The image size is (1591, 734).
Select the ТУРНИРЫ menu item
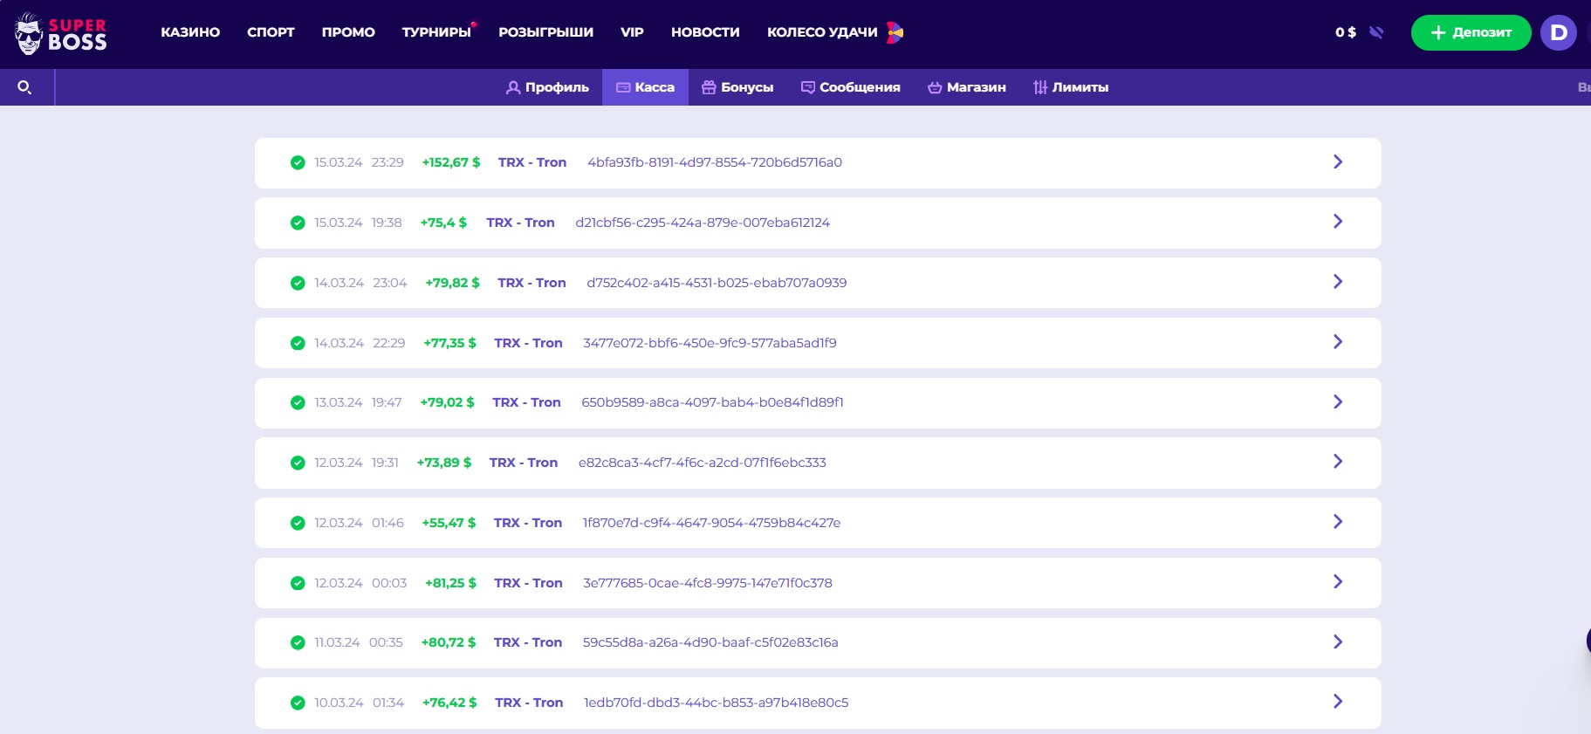[x=436, y=32]
